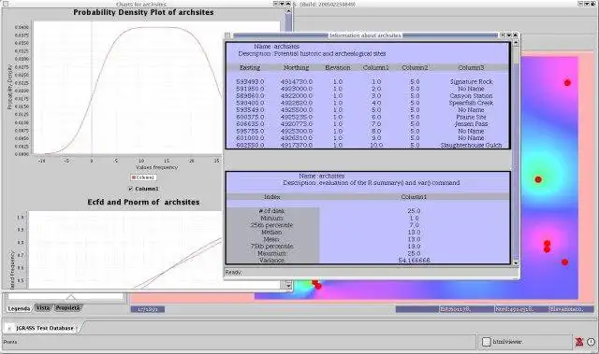
Task: Click the Column2 header in the sites table
Action: pyautogui.click(x=415, y=67)
